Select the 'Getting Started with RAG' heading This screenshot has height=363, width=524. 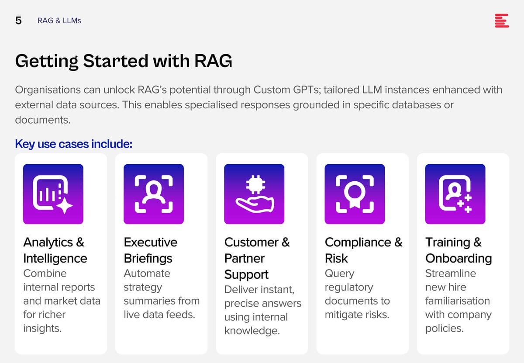pos(124,61)
